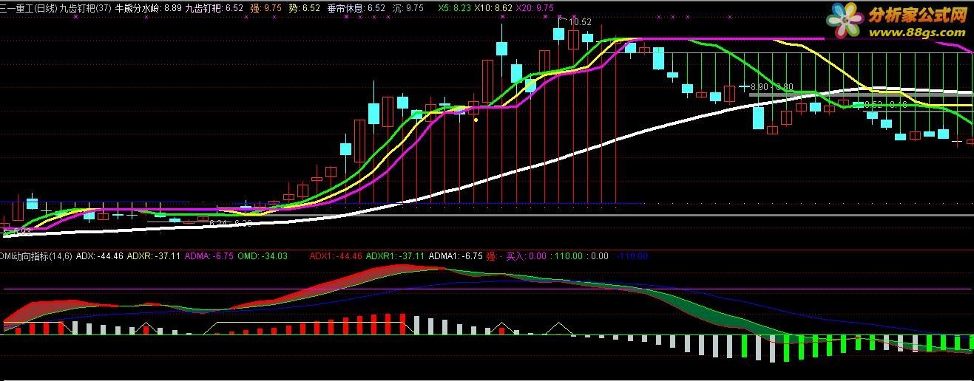The height and width of the screenshot is (381, 974).
Task: Click the 8.90 - 8.80 price range label
Action: (771, 87)
